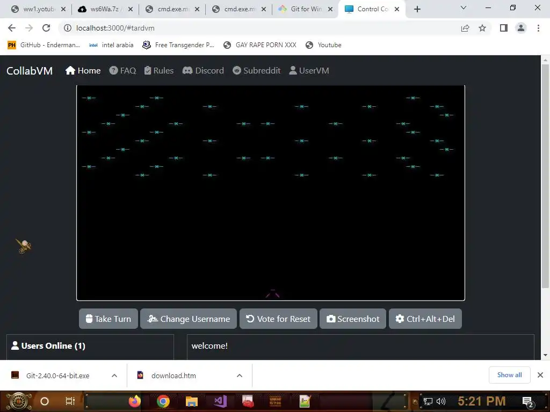Click Show all downloads
Screen dimensions: 550x412
point(509,375)
